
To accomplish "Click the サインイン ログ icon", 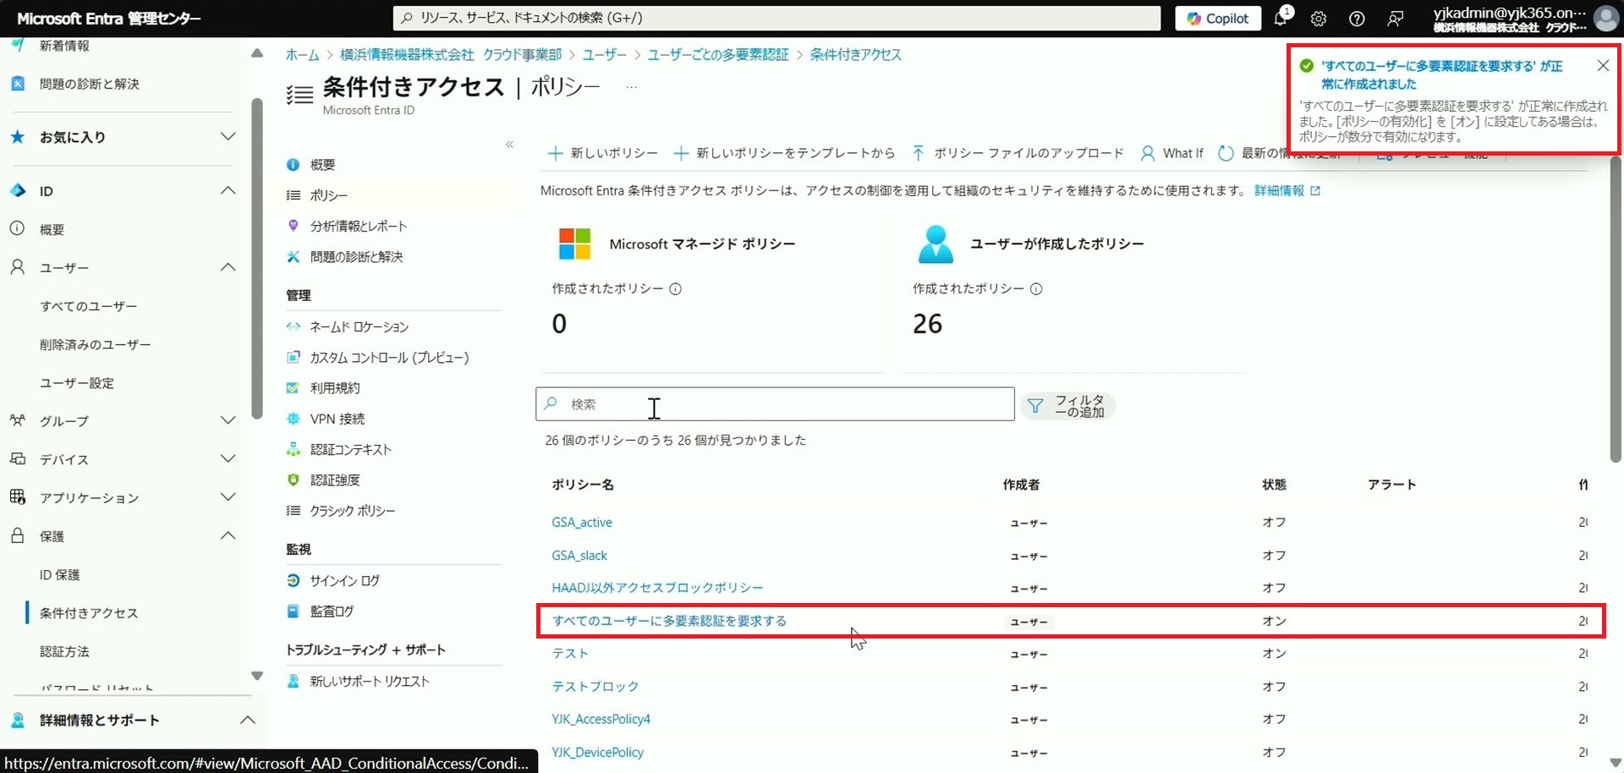I will (x=294, y=580).
